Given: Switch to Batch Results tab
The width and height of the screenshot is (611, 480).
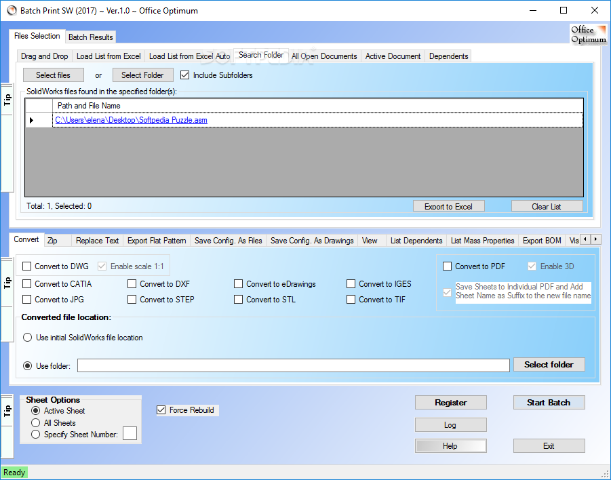Looking at the screenshot, I should 91,37.
